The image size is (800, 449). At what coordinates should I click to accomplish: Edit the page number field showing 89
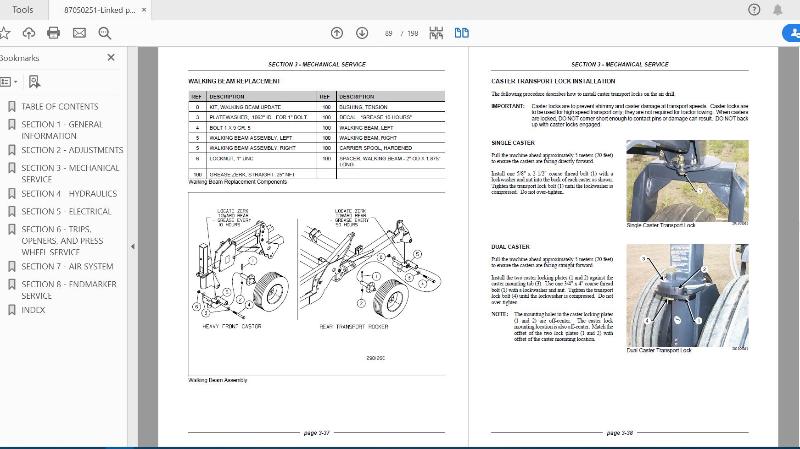tap(388, 33)
